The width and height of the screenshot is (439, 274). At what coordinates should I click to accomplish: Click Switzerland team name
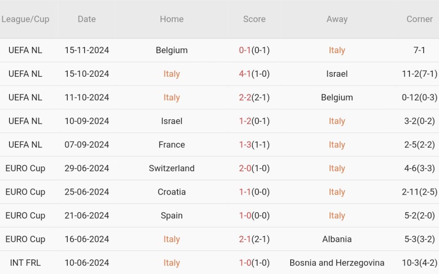(x=171, y=169)
